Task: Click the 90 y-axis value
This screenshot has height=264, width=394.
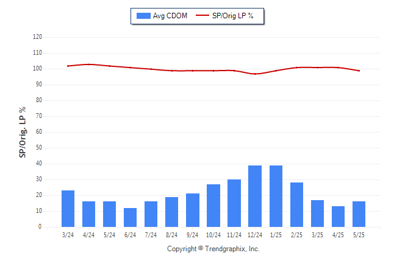Action: (x=39, y=84)
